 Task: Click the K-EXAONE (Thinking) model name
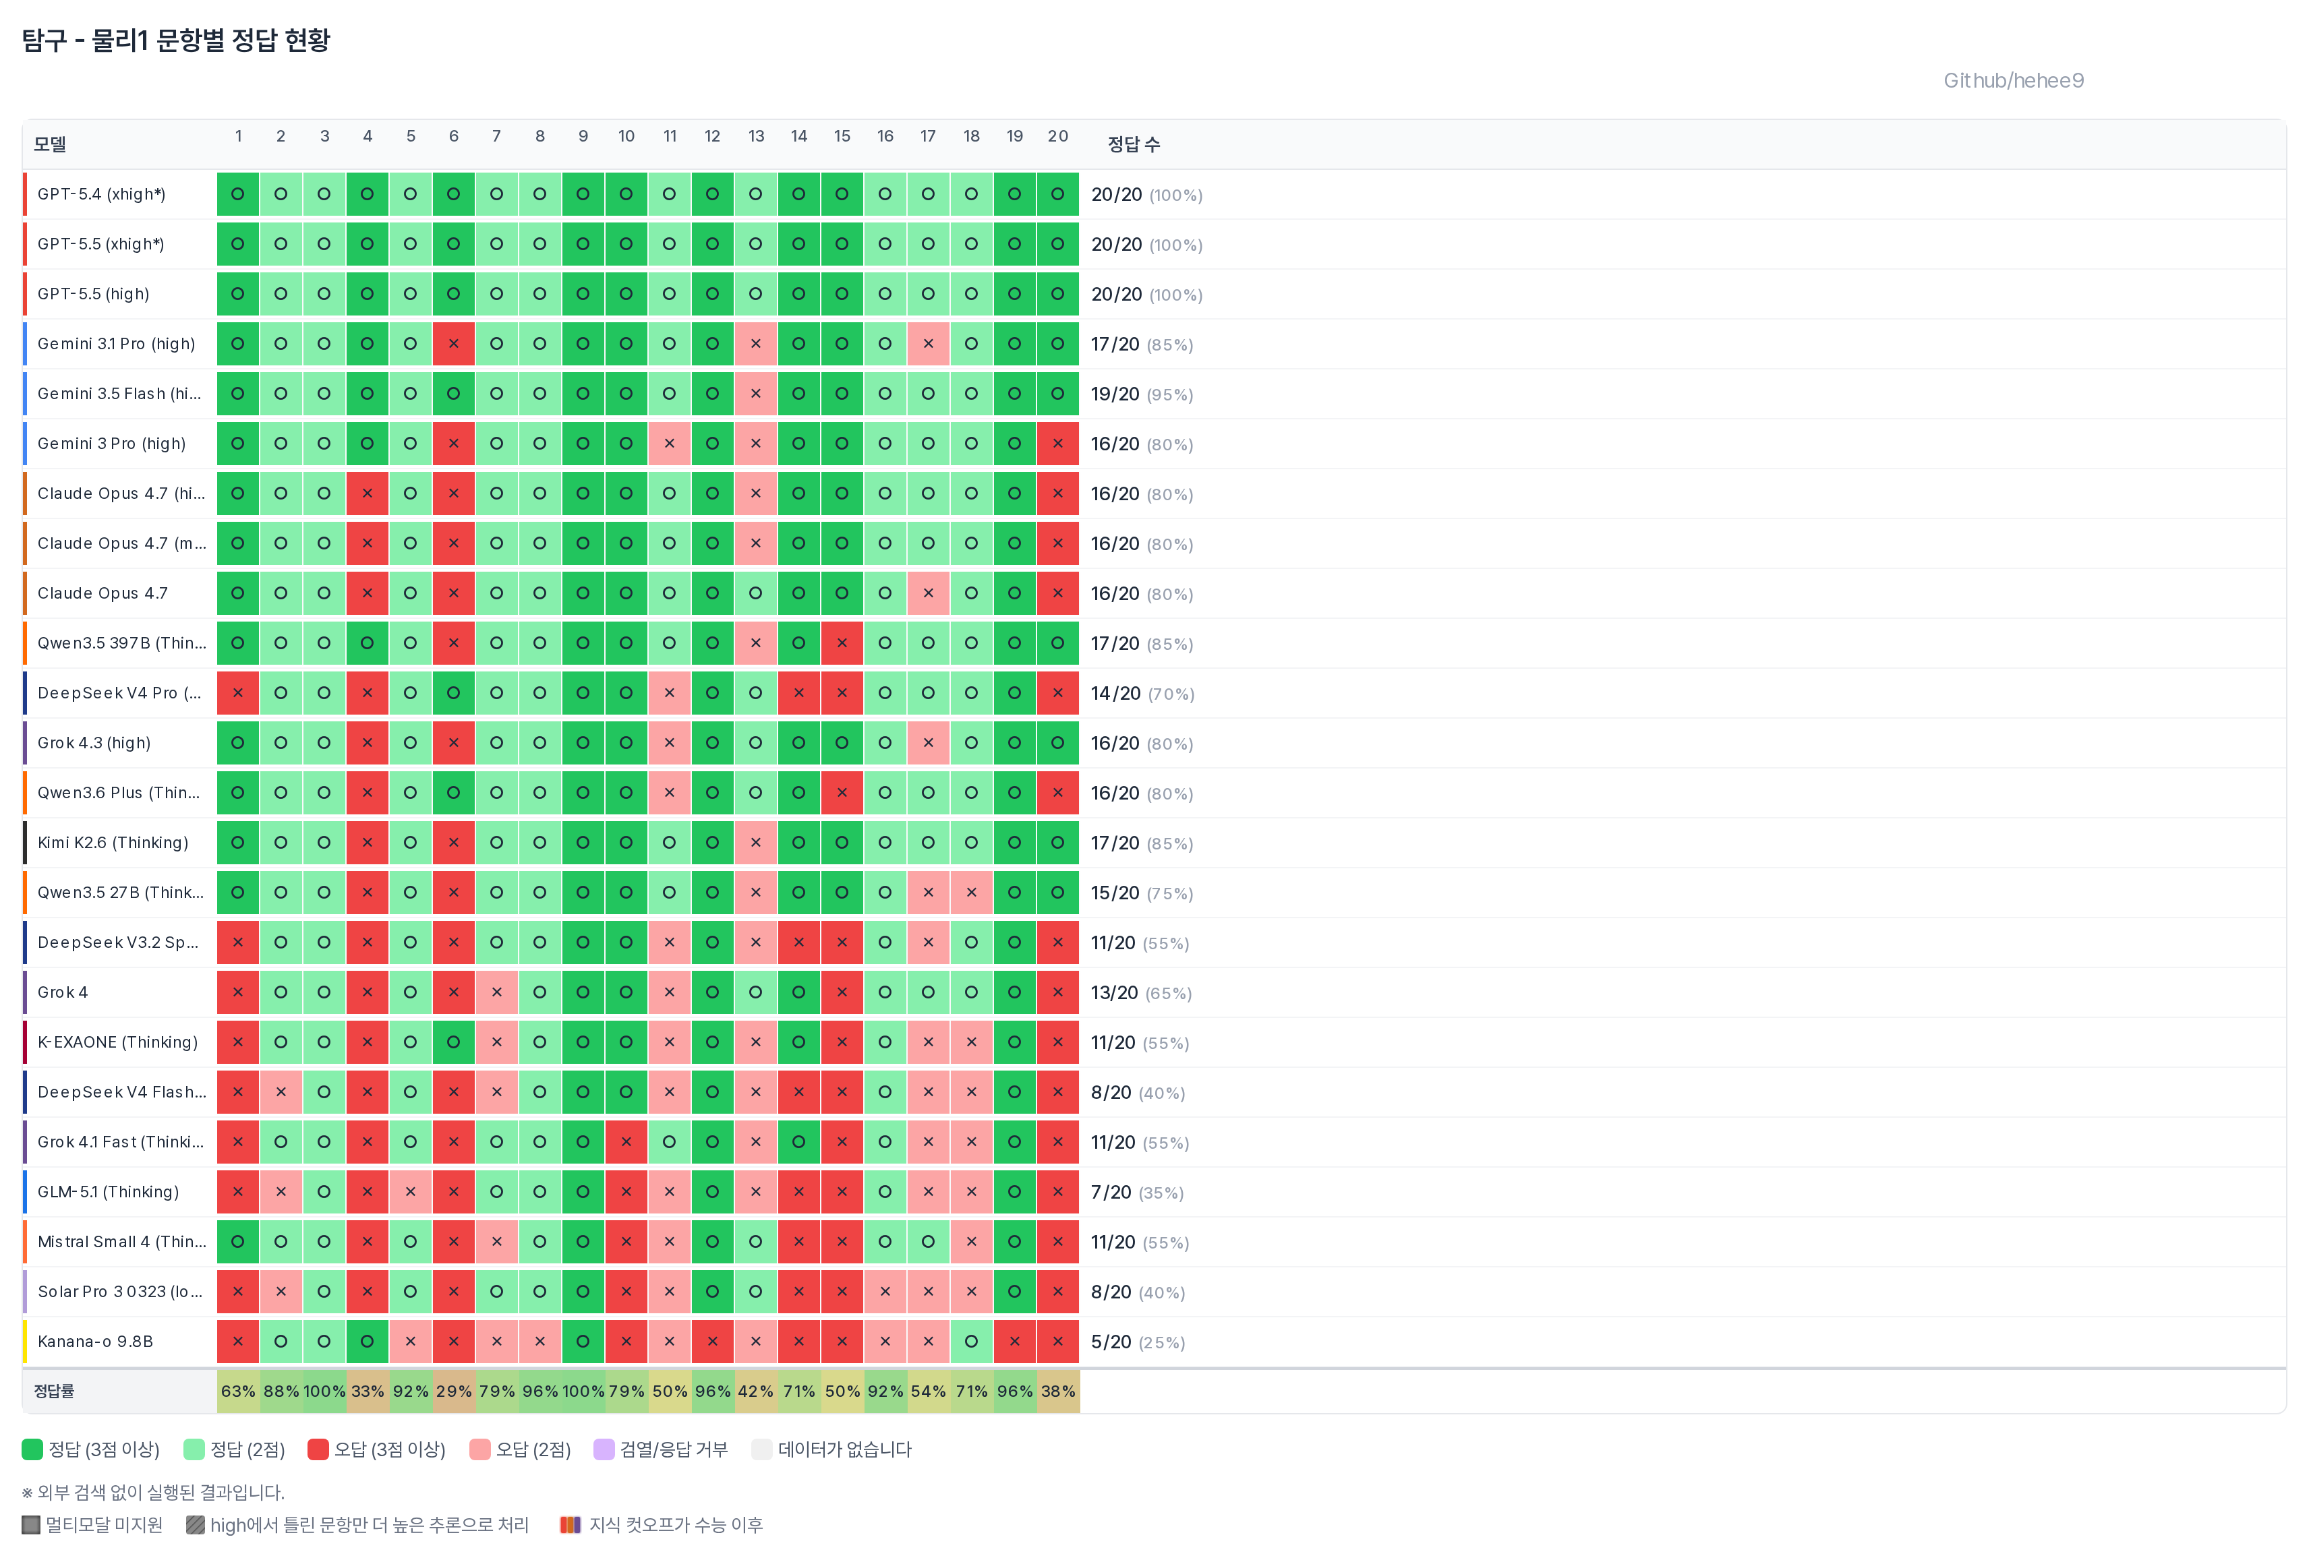point(117,1042)
